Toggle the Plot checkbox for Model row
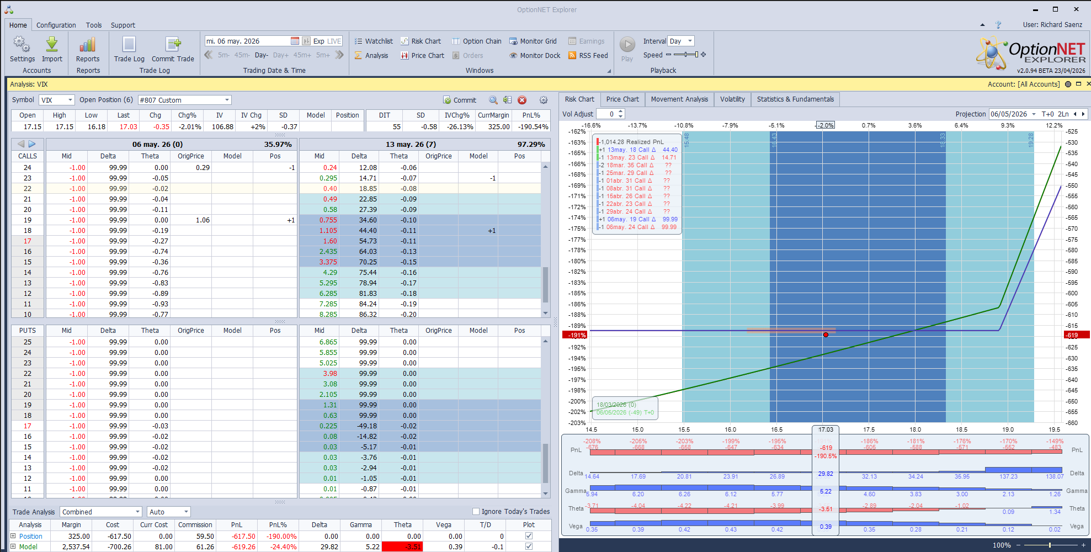1091x552 pixels. click(529, 546)
